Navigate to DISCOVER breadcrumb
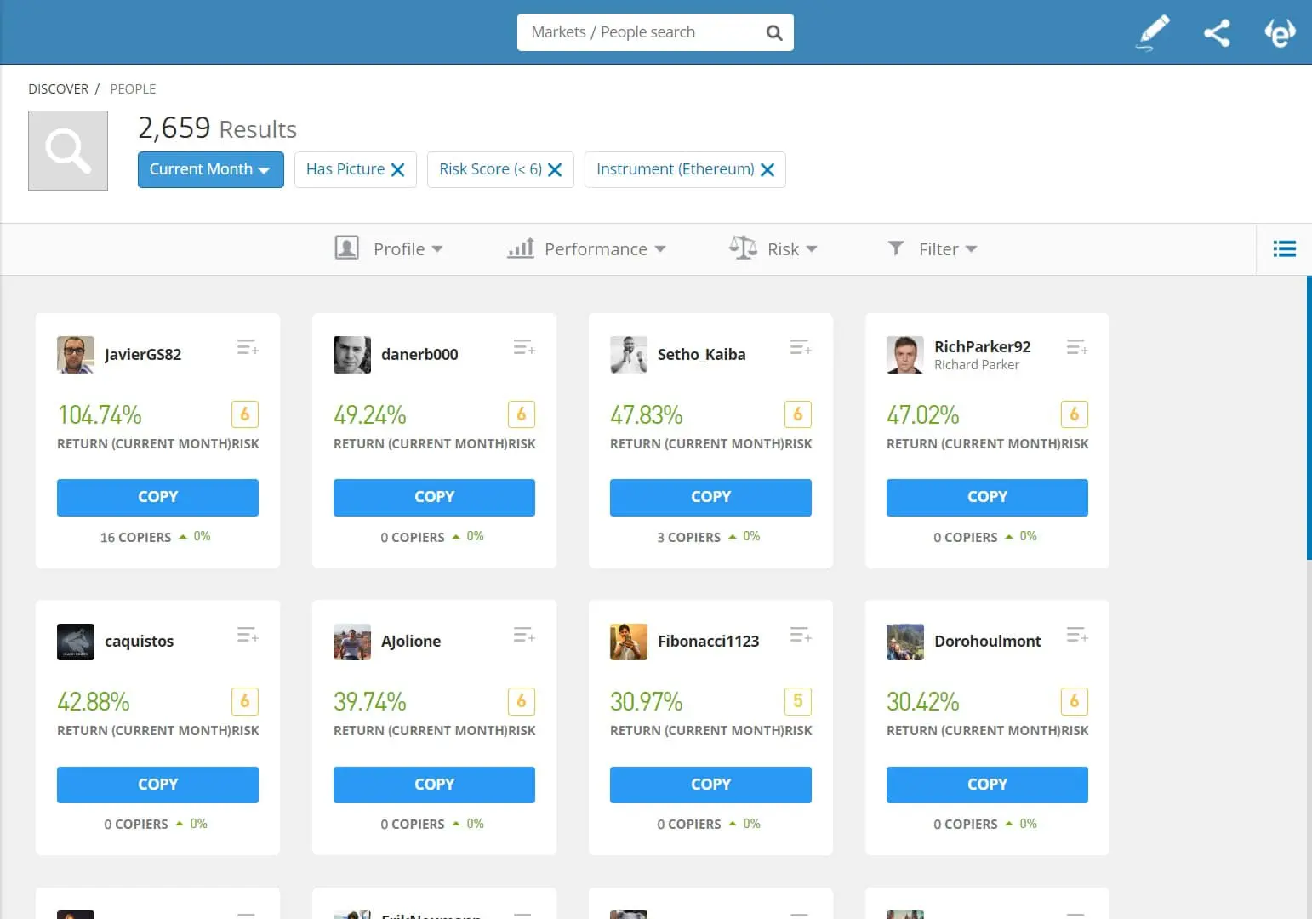 click(x=58, y=88)
